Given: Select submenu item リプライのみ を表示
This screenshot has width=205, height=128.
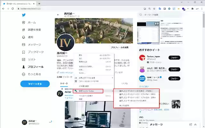Looking at the screenshot, I should (136, 97).
